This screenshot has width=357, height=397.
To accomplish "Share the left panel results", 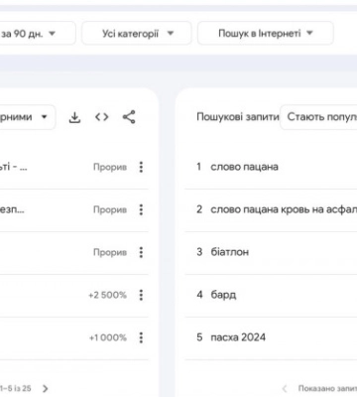I will [129, 117].
